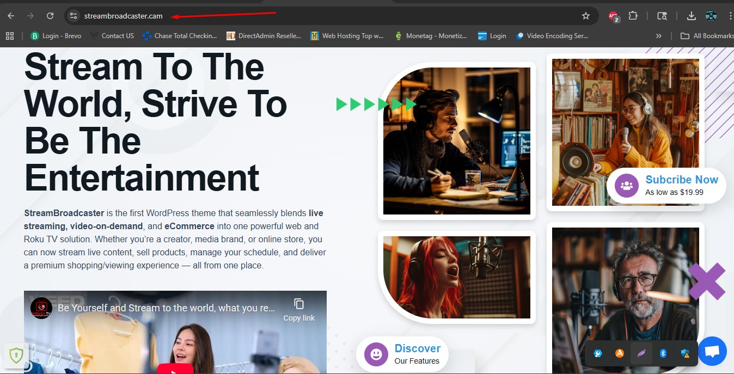Open the All Bookmarks folder
This screenshot has height=374, width=734.
tap(706, 35)
